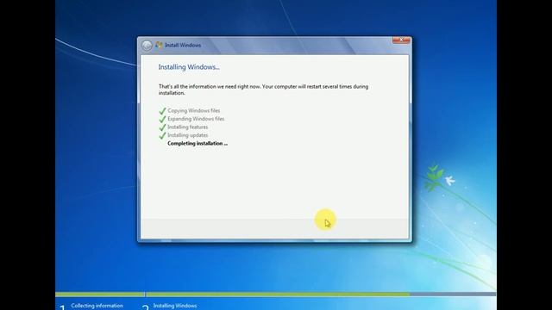
Task: Click the "Collecting information" stage label
Action: 97,306
